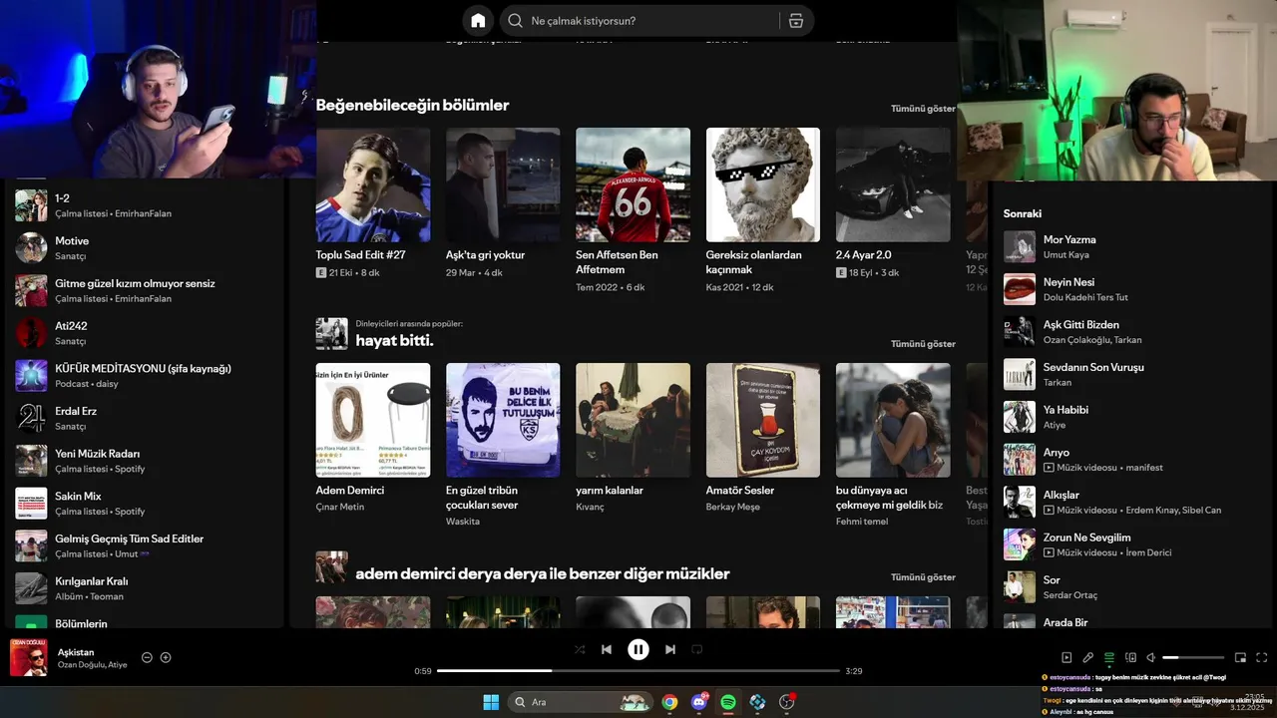Skip to the previous track
The height and width of the screenshot is (718, 1277).
tap(606, 649)
